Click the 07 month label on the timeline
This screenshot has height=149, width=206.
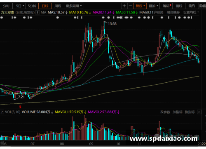click(33, 144)
